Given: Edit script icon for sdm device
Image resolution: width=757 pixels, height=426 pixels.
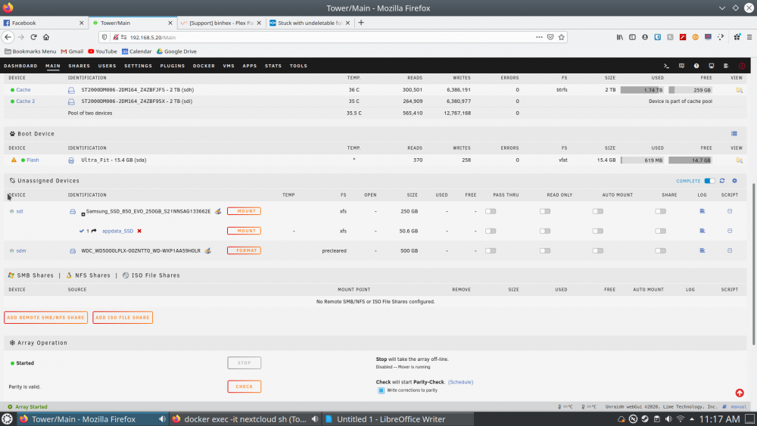Looking at the screenshot, I should pyautogui.click(x=730, y=251).
